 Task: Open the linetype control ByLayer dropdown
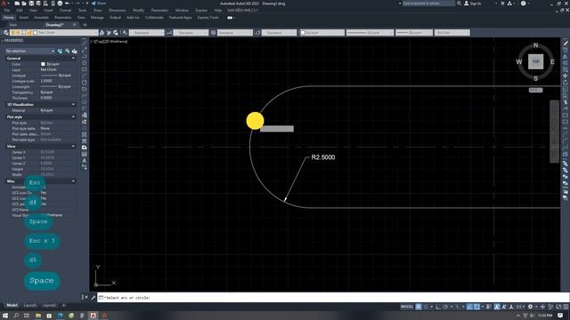(370, 33)
